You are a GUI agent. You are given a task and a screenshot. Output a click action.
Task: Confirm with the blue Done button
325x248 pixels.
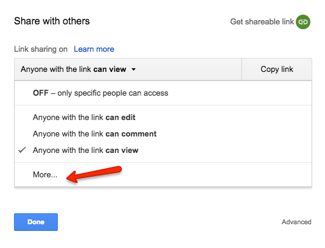click(36, 222)
